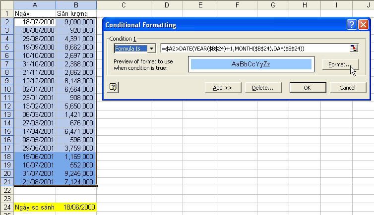Click the Cancel button

(348, 88)
